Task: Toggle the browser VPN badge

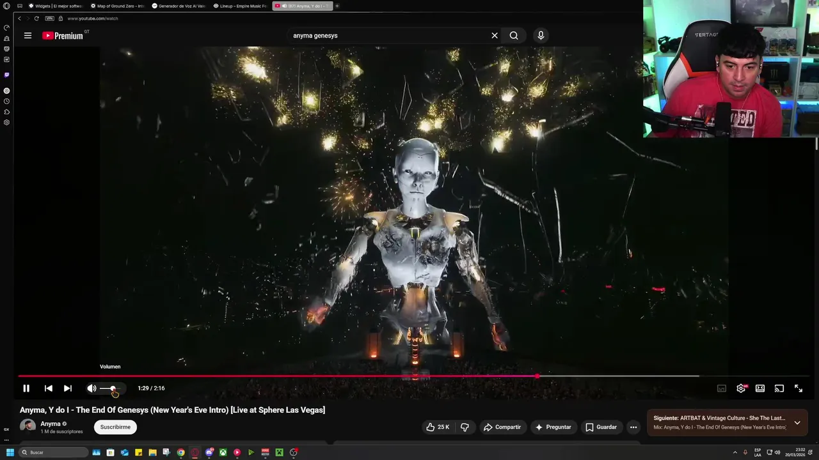Action: [x=50, y=19]
